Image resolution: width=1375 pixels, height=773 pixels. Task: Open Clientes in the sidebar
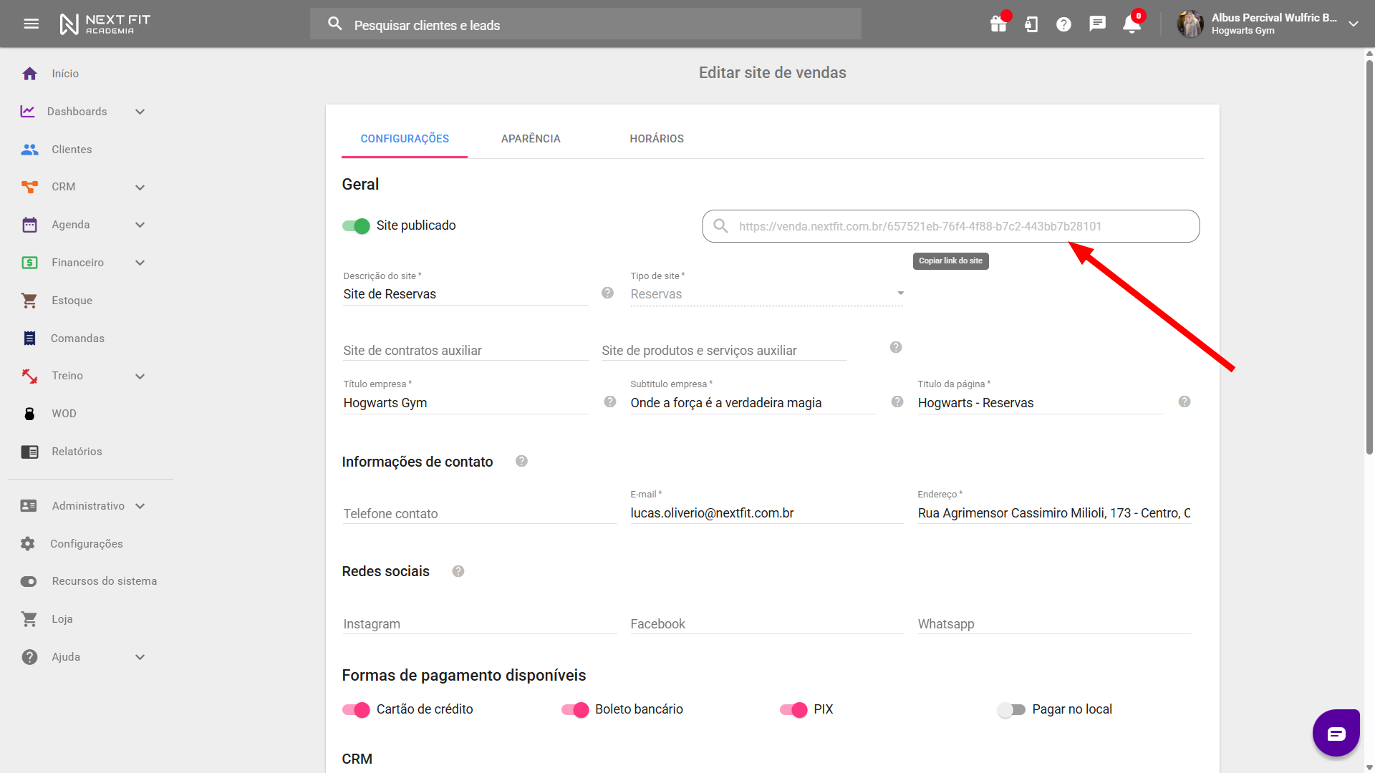pyautogui.click(x=72, y=150)
